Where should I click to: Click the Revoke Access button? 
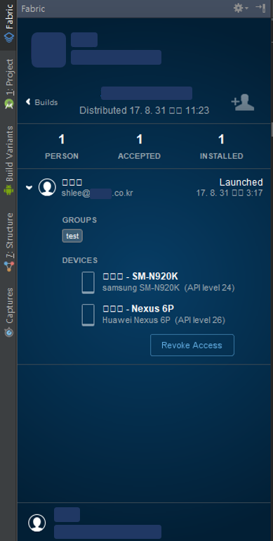pyautogui.click(x=192, y=345)
